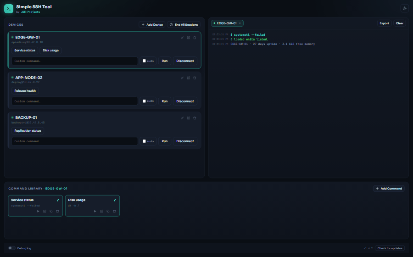Select the APP-NODE-02 device name
This screenshot has width=413, height=257.
coord(29,78)
